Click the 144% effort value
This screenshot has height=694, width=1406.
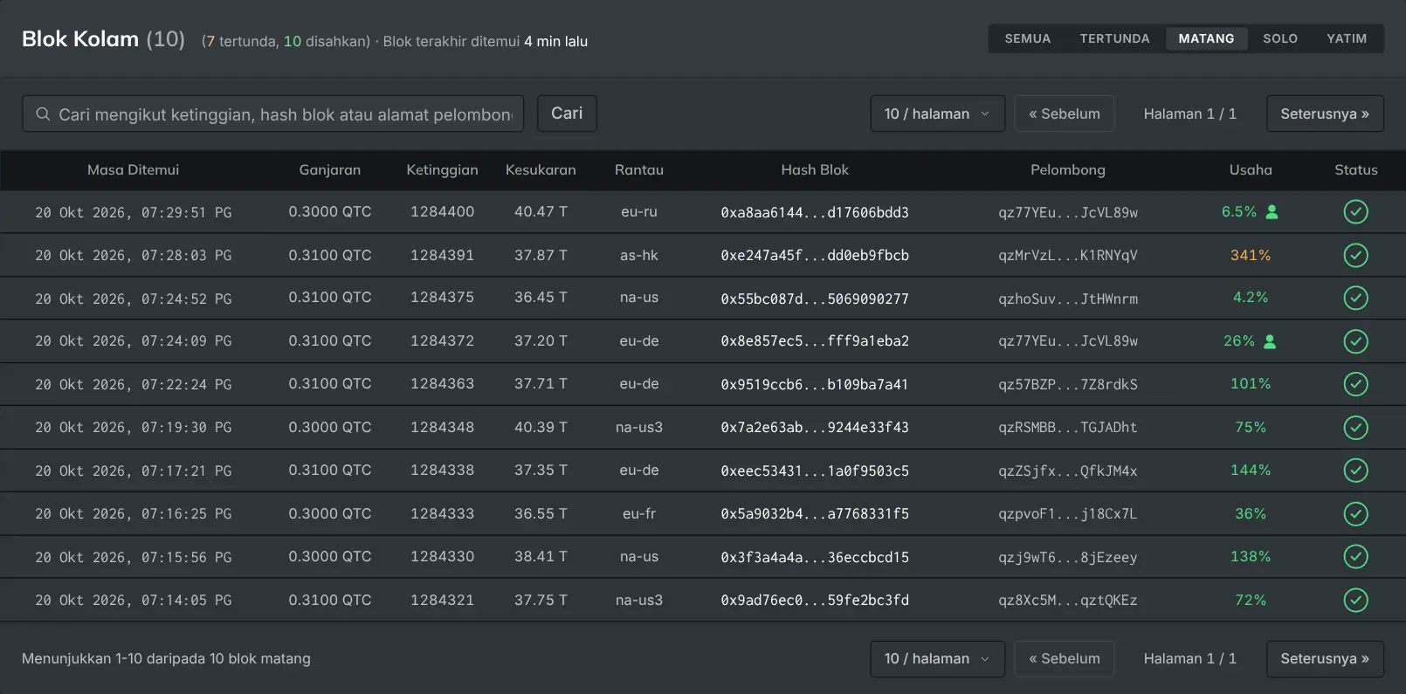click(1251, 470)
